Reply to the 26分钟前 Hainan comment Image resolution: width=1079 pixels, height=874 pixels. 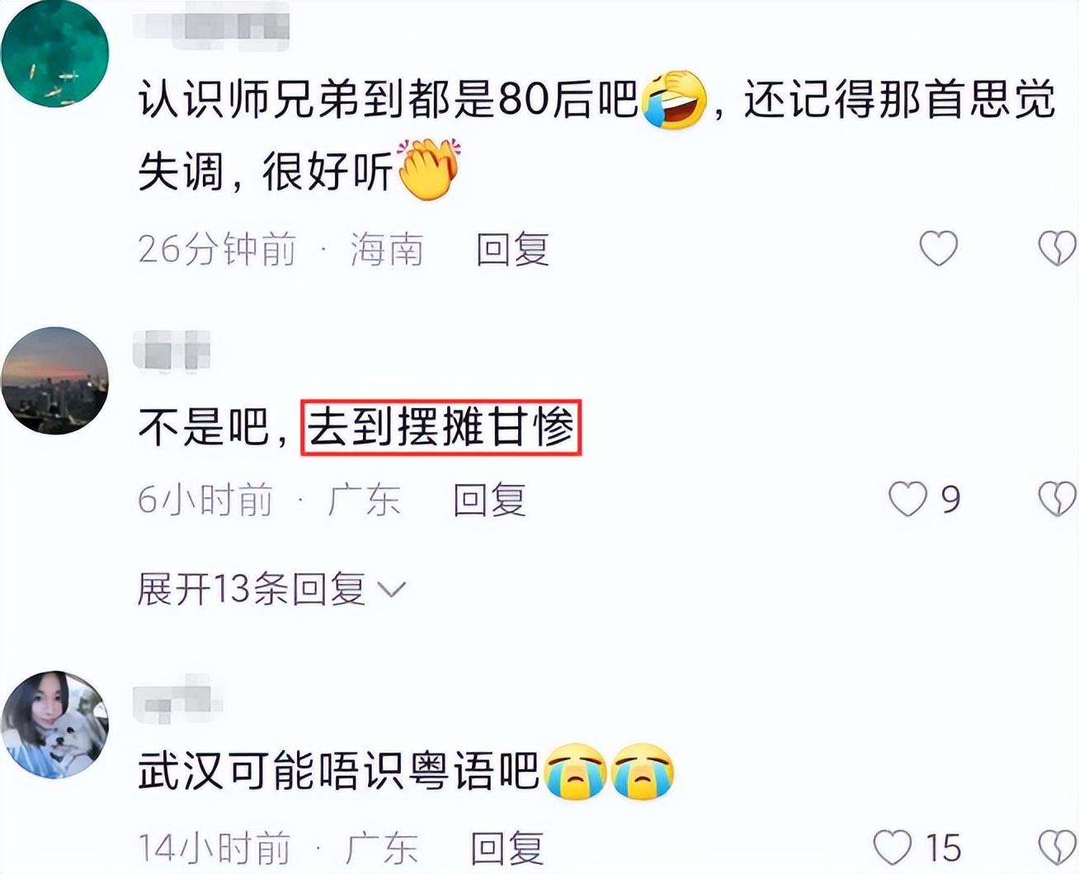pyautogui.click(x=512, y=249)
